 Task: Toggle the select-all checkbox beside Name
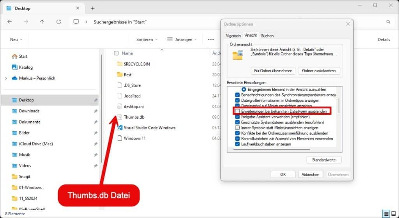(x=116, y=53)
